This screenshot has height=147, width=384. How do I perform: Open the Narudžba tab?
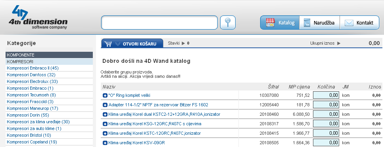[320, 23]
